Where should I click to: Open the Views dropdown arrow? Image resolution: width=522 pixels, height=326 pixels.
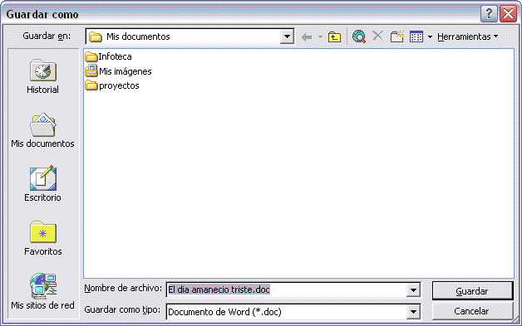430,36
